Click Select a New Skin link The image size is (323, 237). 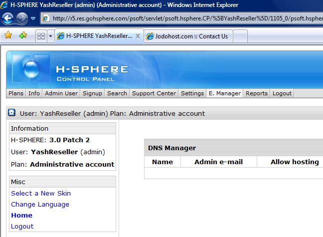(41, 193)
